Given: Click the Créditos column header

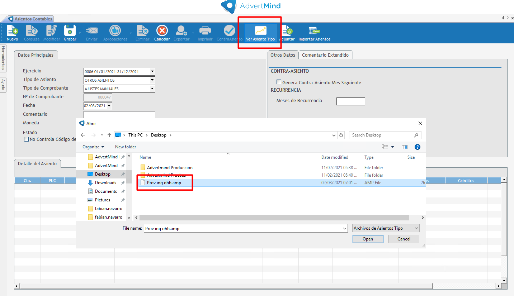Looking at the screenshot, I should [x=466, y=181].
